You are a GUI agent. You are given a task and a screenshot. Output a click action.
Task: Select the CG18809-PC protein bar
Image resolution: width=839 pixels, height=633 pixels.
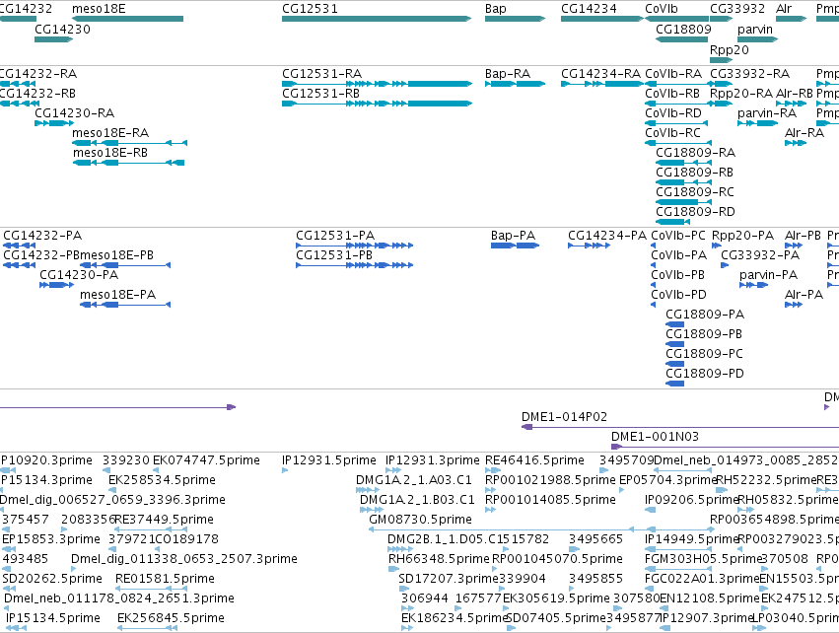point(674,364)
